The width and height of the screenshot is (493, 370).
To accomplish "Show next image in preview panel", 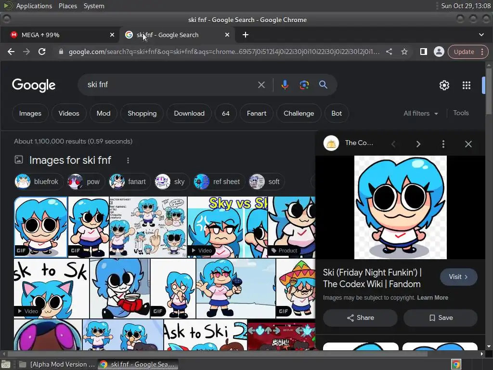I will pyautogui.click(x=418, y=144).
